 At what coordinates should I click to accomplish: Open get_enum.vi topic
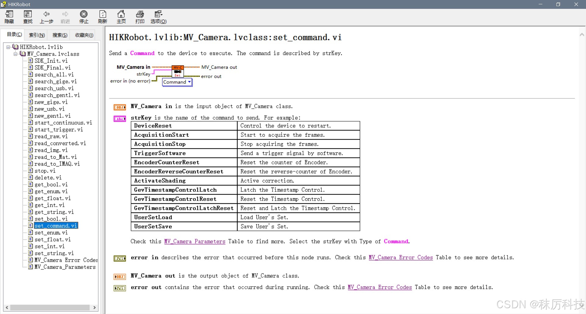point(51,191)
